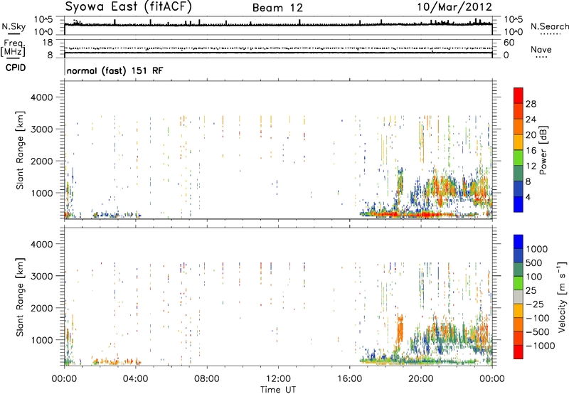Viewport: 569px width, 394px height.
Task: Select the "N.Search" legend label
Action: point(550,26)
